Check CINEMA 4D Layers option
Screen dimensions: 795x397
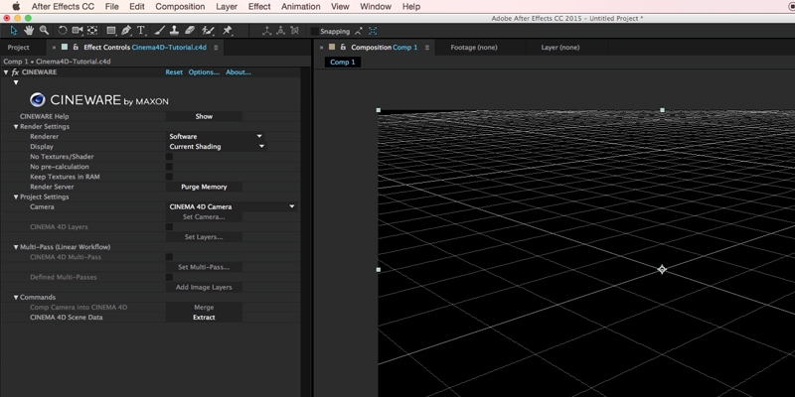click(169, 227)
